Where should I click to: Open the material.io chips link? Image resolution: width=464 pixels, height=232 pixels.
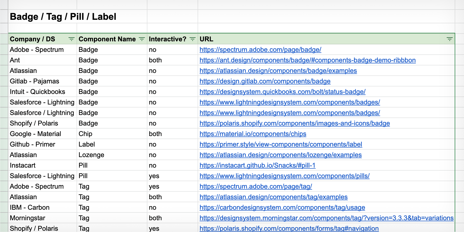pos(253,134)
